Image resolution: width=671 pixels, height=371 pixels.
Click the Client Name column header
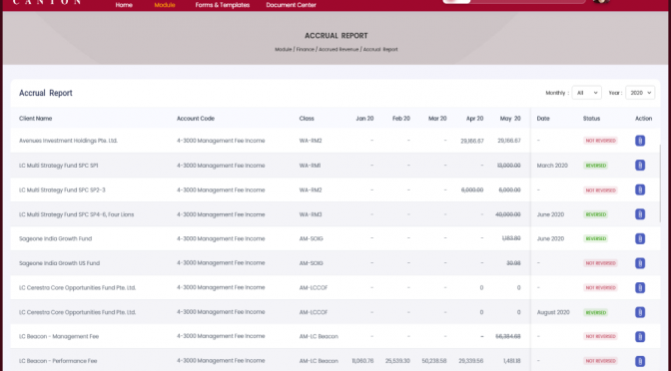[x=36, y=119]
